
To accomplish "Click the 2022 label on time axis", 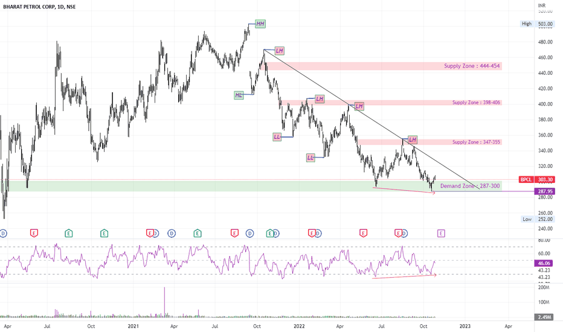I will (299, 326).
